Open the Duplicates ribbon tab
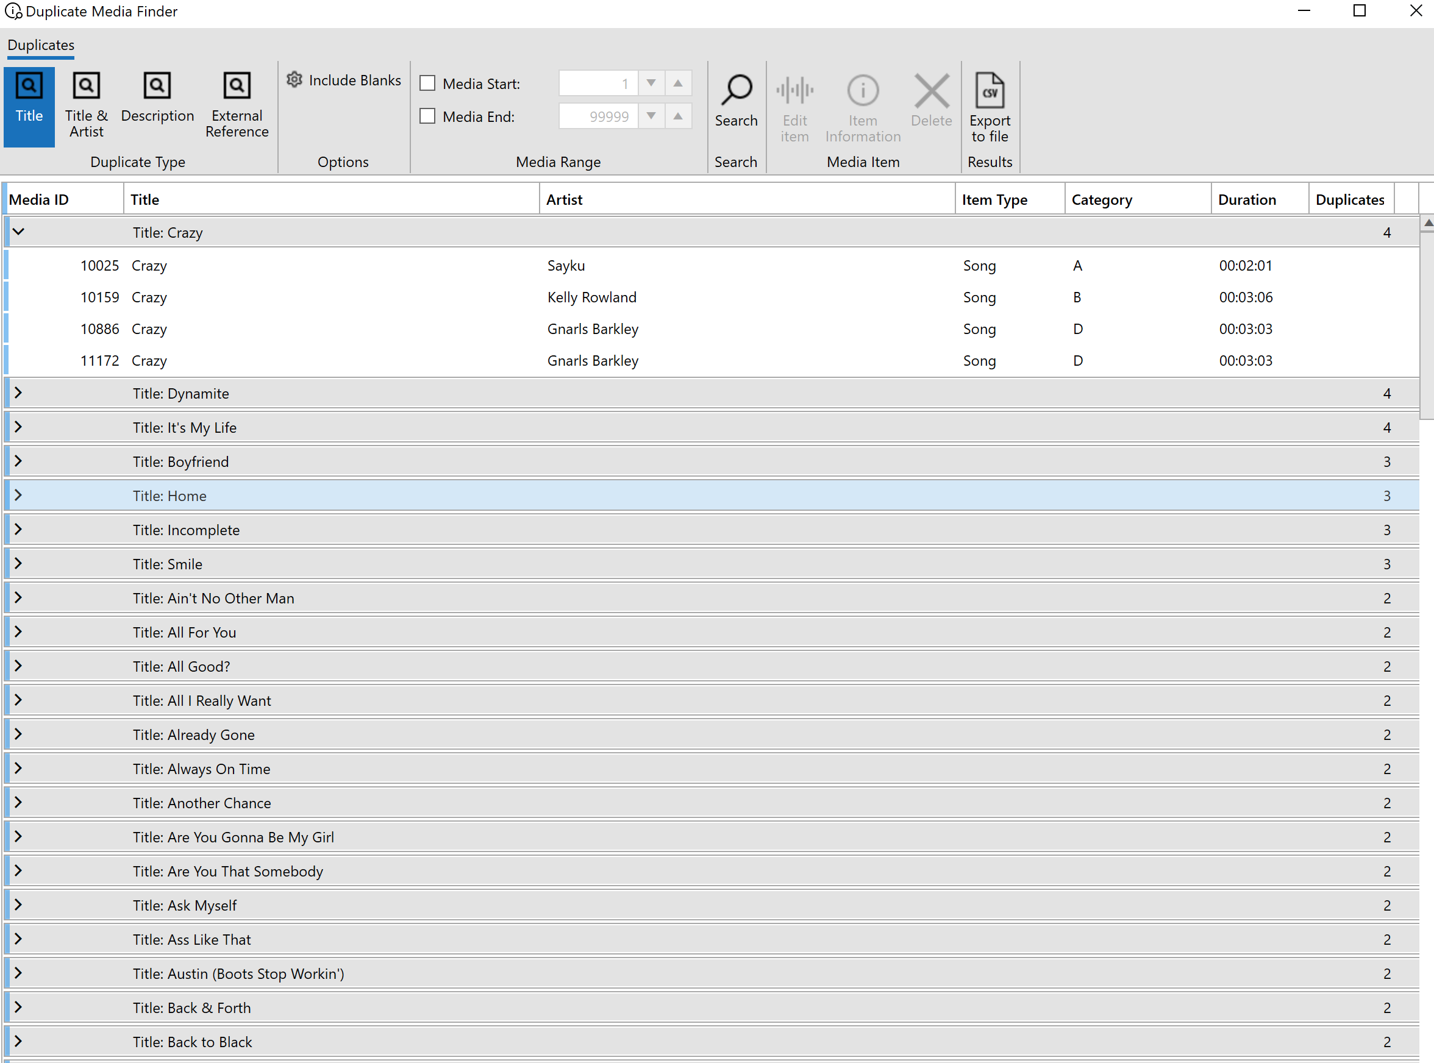 tap(41, 45)
